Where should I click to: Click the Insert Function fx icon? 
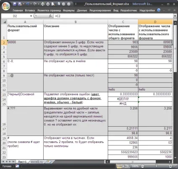pos(50,16)
